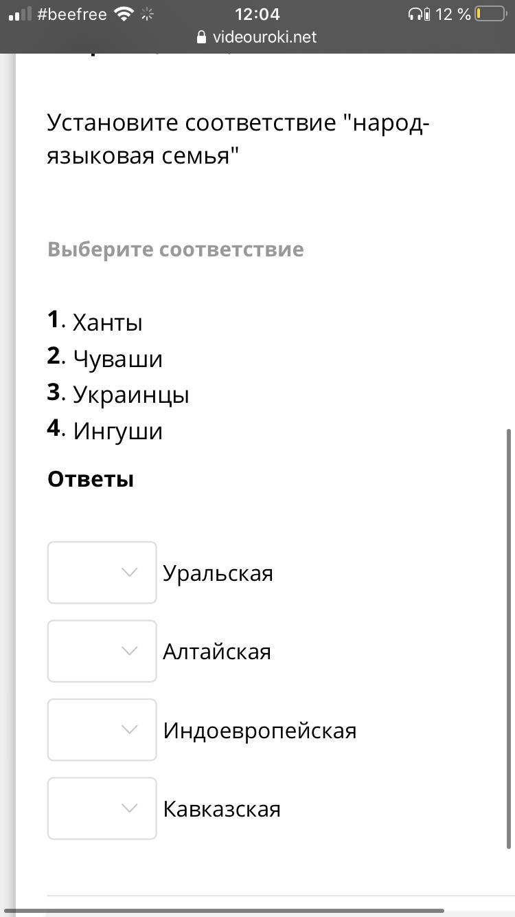Tap the Wi-Fi status icon
Viewport: 515px width, 917px height.
click(x=124, y=14)
